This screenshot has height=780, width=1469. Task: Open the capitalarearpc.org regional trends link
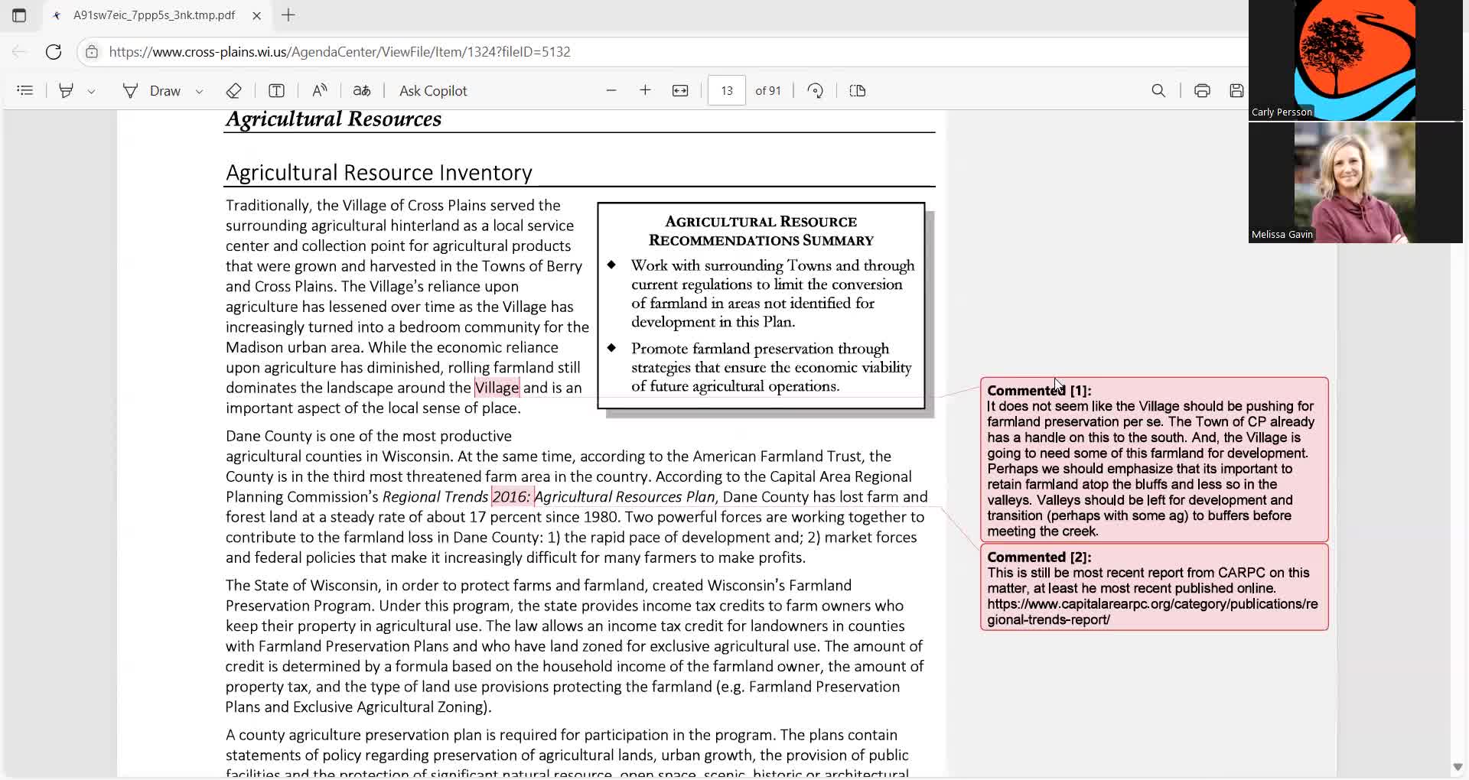click(1152, 612)
